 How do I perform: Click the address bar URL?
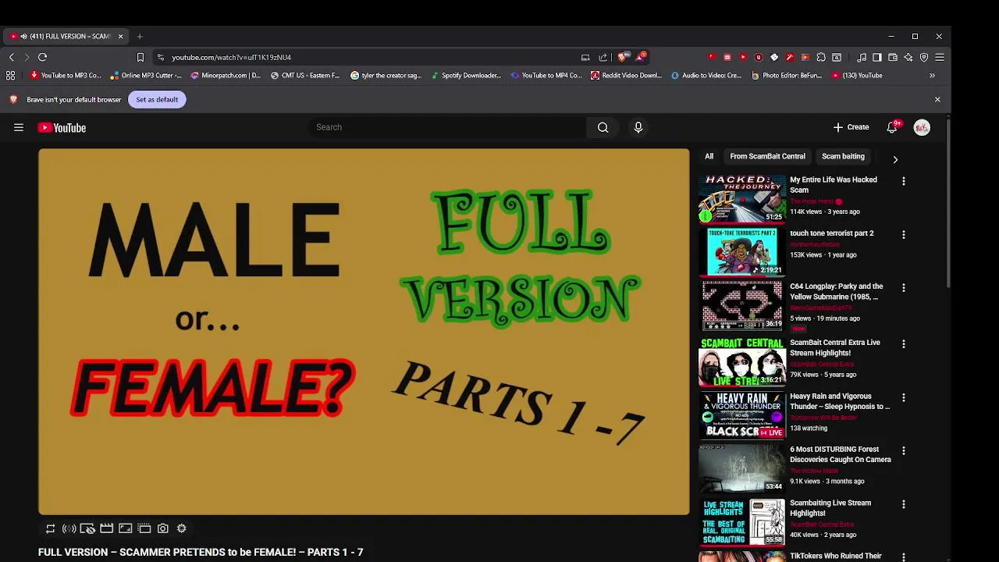point(232,57)
